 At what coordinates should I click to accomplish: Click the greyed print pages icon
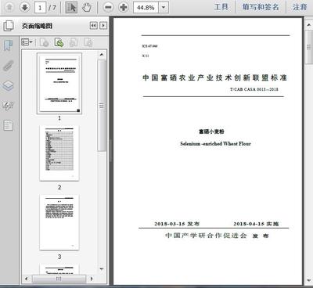point(74,42)
